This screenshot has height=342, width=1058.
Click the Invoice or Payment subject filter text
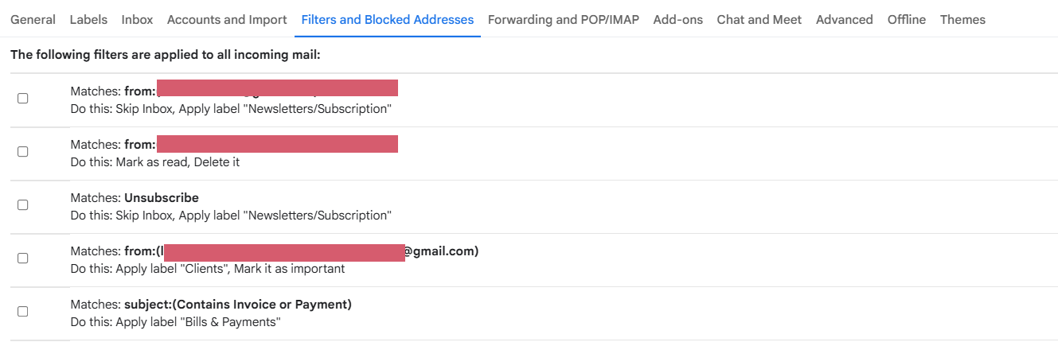point(237,305)
